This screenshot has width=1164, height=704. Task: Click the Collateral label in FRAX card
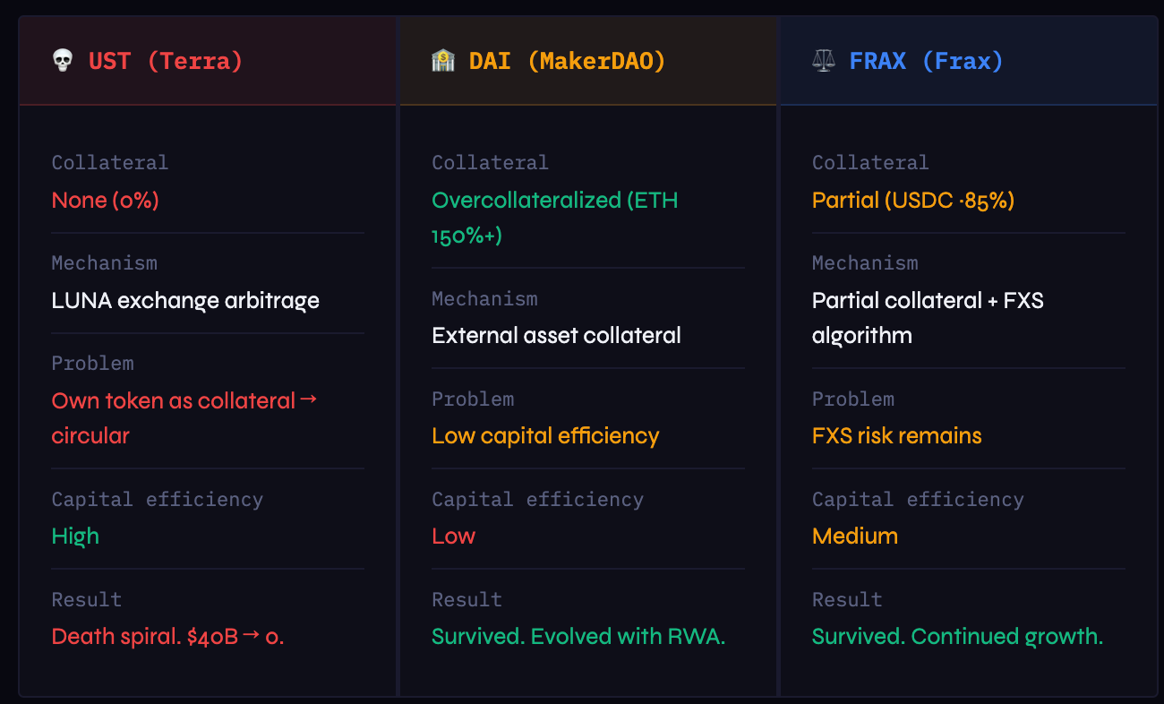point(870,162)
